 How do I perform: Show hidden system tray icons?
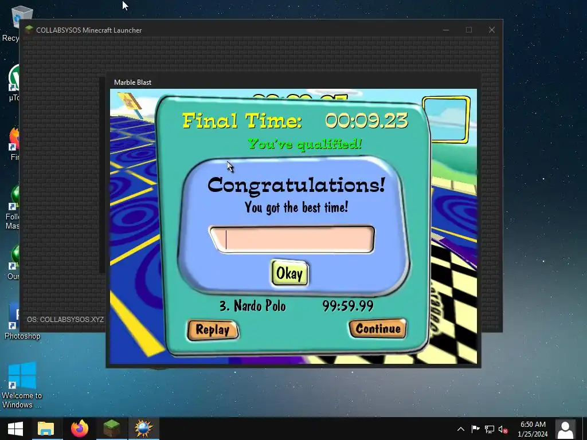pyautogui.click(x=461, y=429)
